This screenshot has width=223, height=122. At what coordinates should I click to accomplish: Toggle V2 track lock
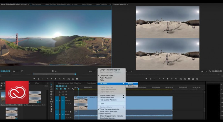tap(60, 95)
